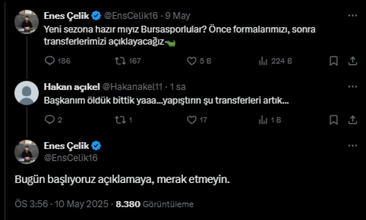Screen dimensions: 366x220
Task: Share Hakan açıkel's reply
Action: pos(352,119)
